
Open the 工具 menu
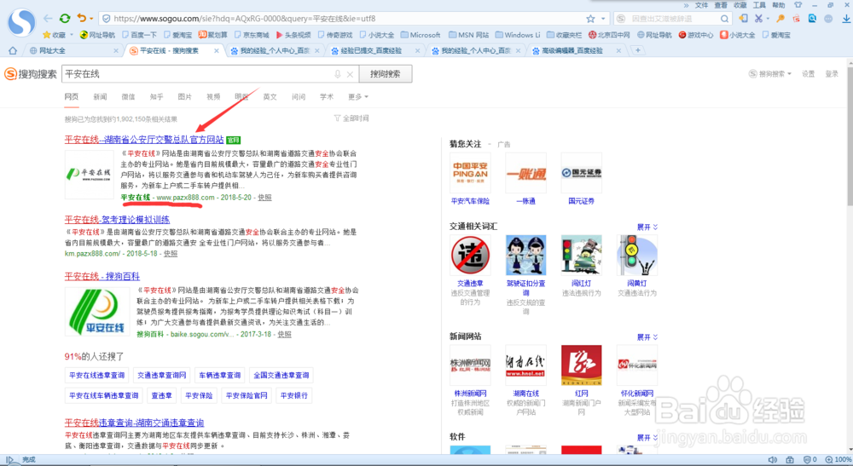coord(759,5)
